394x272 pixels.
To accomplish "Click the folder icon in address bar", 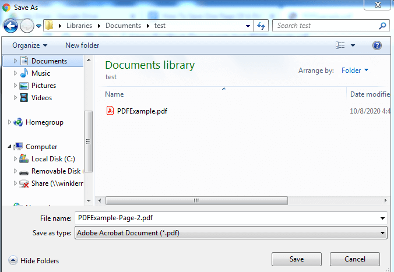I will coord(49,26).
